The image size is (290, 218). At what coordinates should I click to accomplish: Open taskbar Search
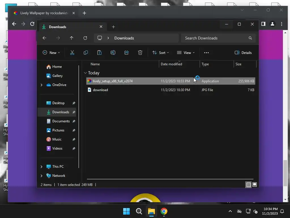139,211
